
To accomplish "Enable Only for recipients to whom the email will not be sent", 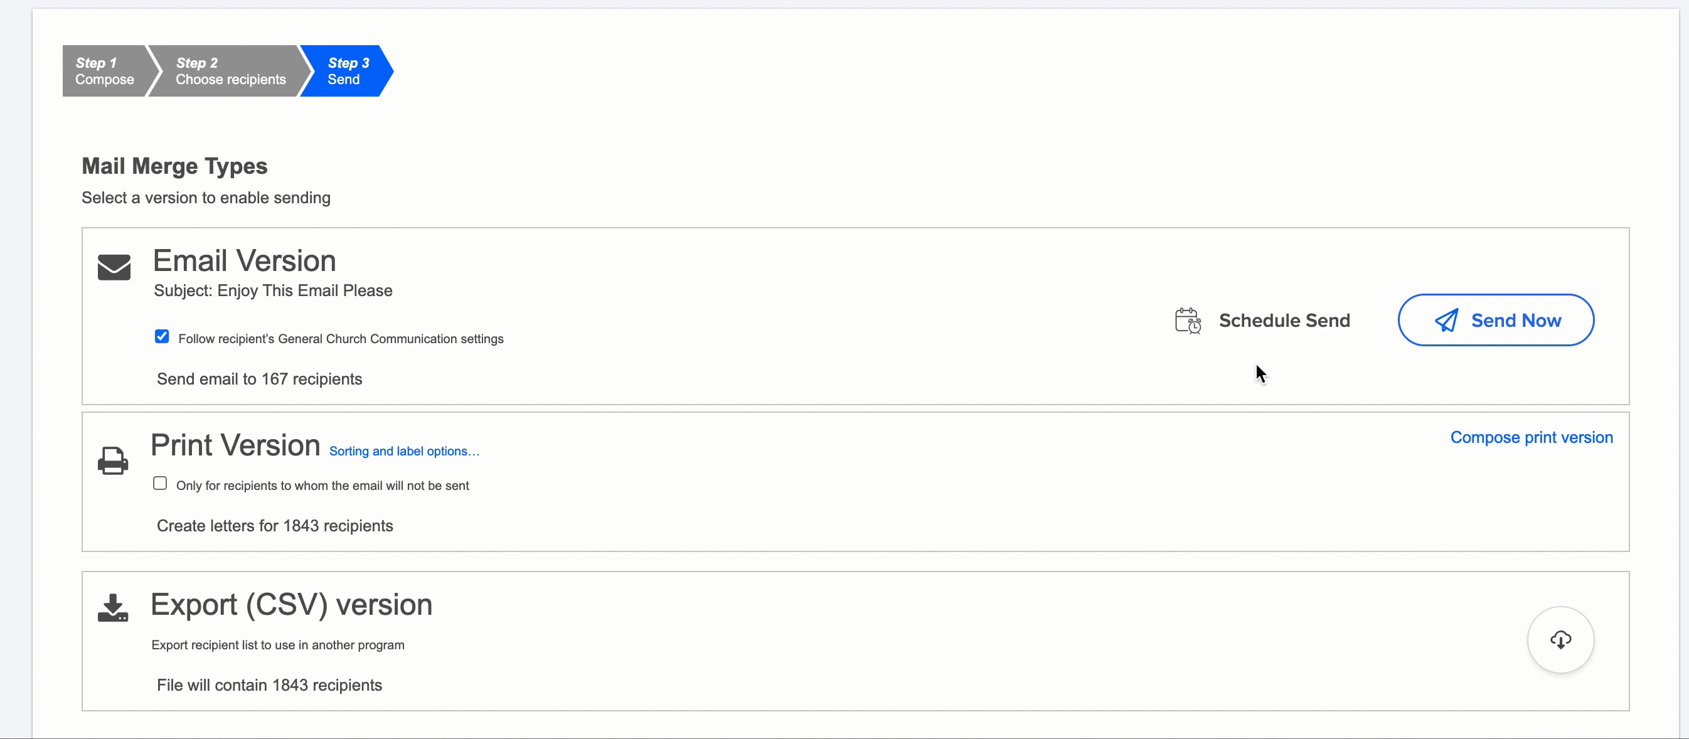I will 159,482.
